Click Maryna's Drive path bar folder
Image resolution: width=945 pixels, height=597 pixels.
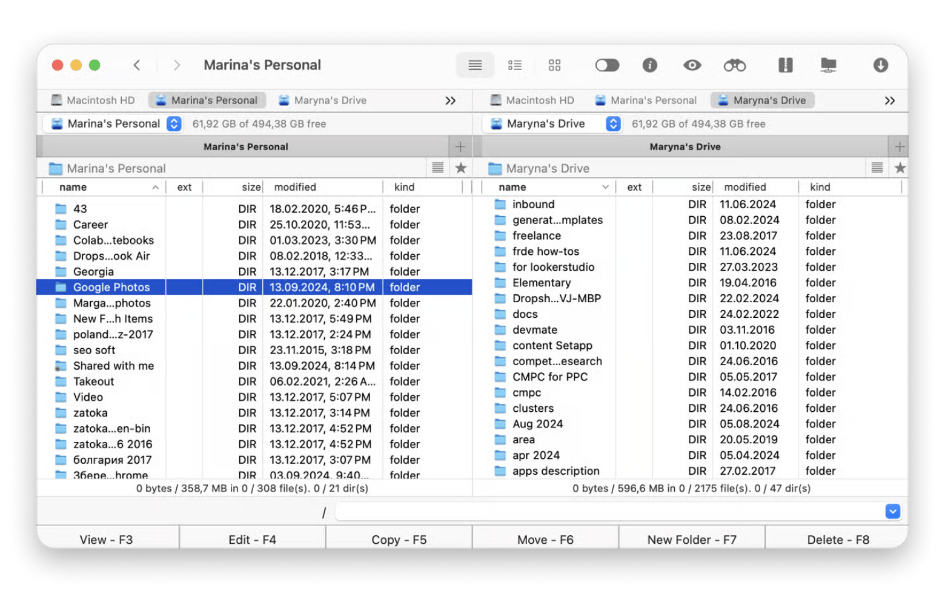[539, 168]
